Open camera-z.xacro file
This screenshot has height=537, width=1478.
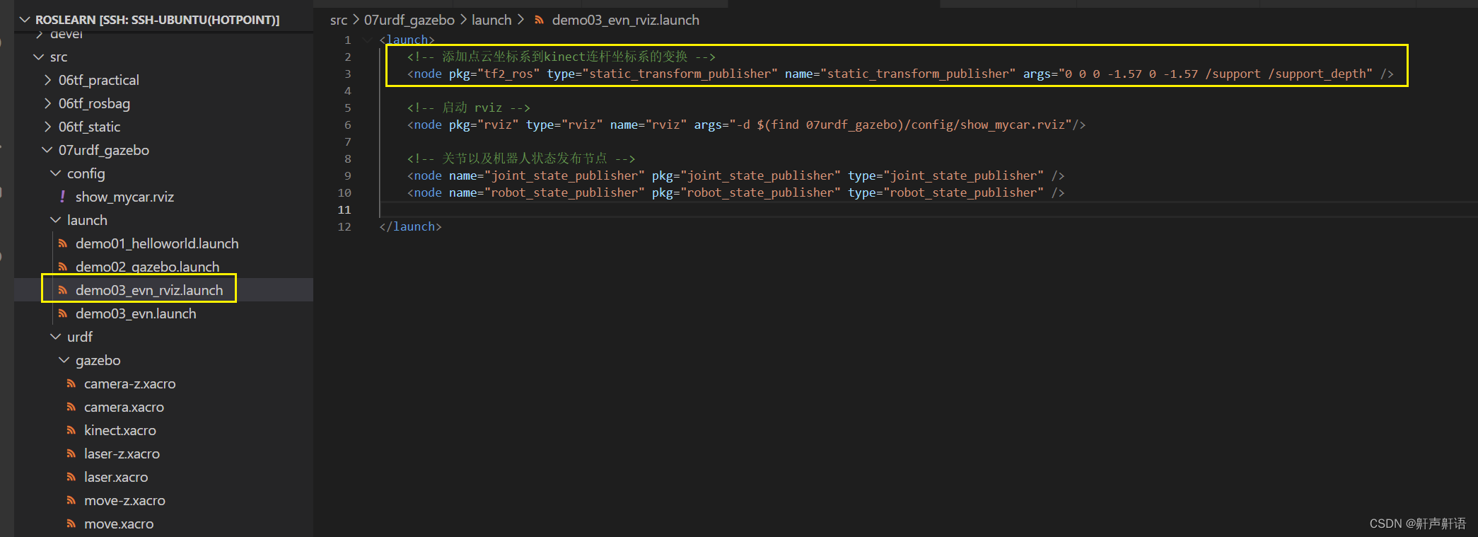click(x=129, y=383)
